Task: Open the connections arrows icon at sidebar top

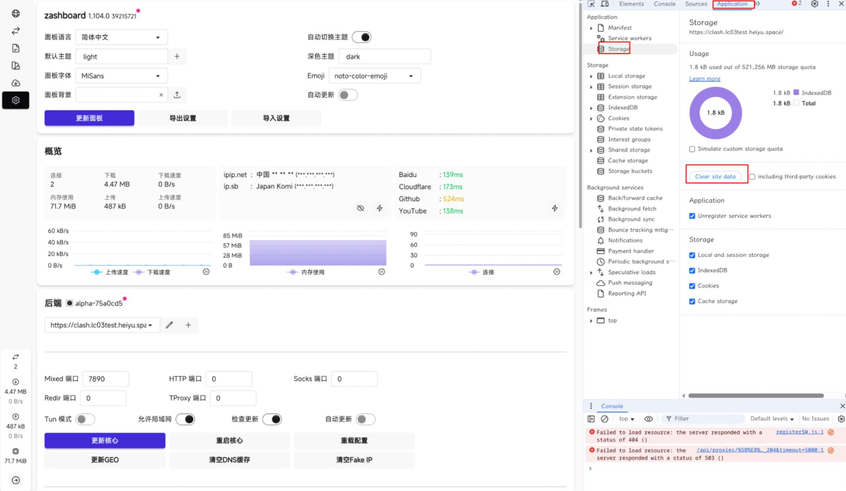Action: 16,31
